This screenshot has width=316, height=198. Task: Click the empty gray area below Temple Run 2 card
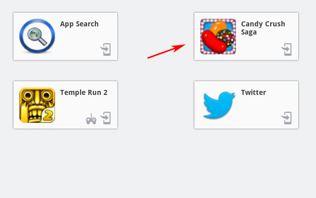pos(65,162)
